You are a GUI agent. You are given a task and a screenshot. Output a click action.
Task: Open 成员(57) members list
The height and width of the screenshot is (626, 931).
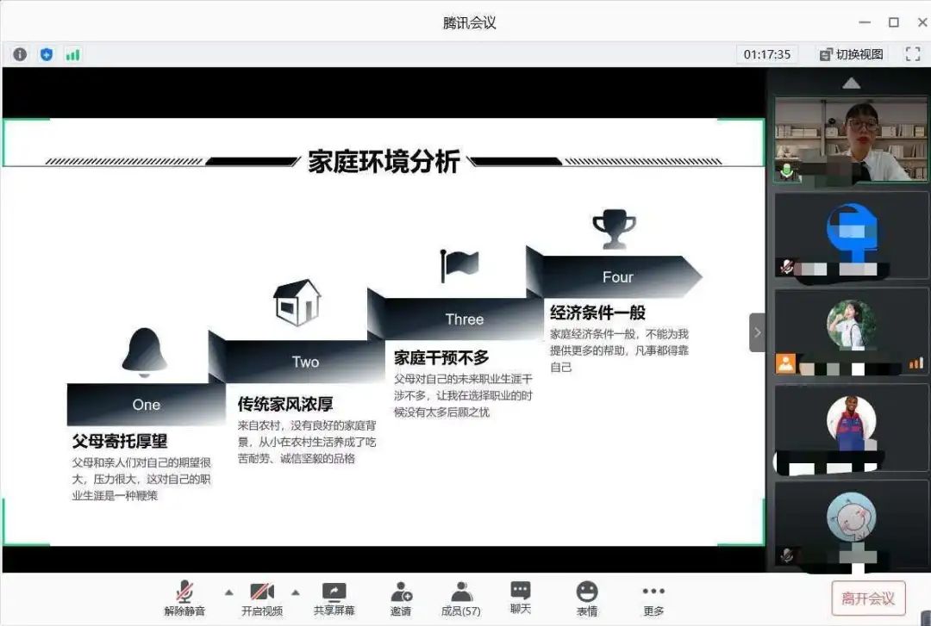click(461, 598)
